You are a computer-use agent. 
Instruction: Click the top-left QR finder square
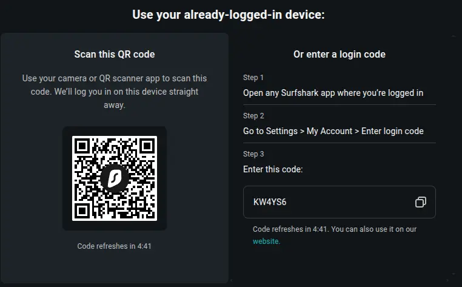(82, 146)
